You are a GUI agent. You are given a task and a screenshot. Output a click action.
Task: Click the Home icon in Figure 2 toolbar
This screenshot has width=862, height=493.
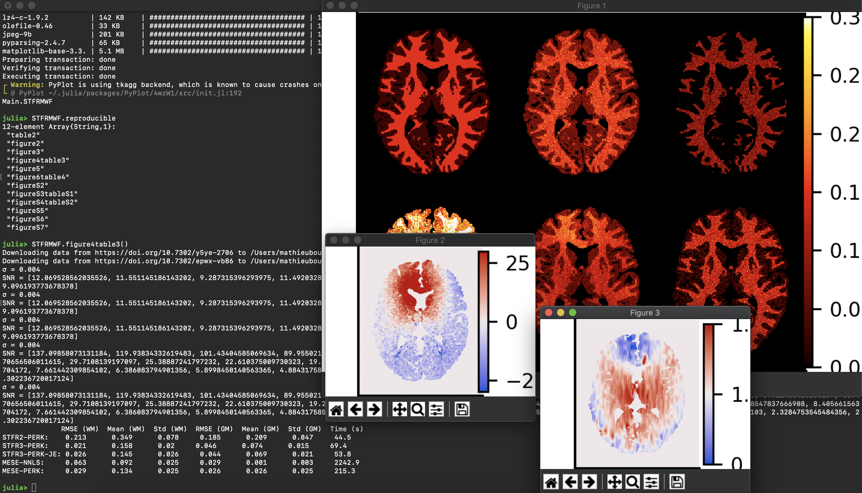(336, 409)
